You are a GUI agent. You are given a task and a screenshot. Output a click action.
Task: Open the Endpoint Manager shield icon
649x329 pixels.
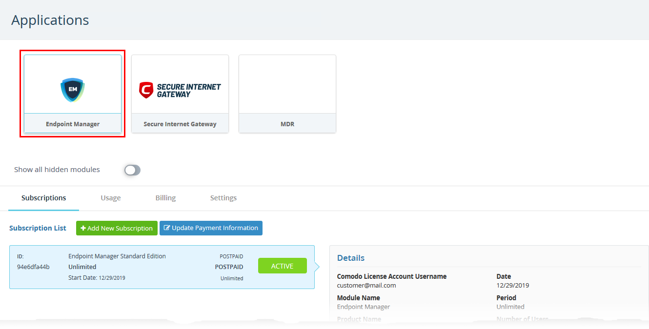[73, 90]
